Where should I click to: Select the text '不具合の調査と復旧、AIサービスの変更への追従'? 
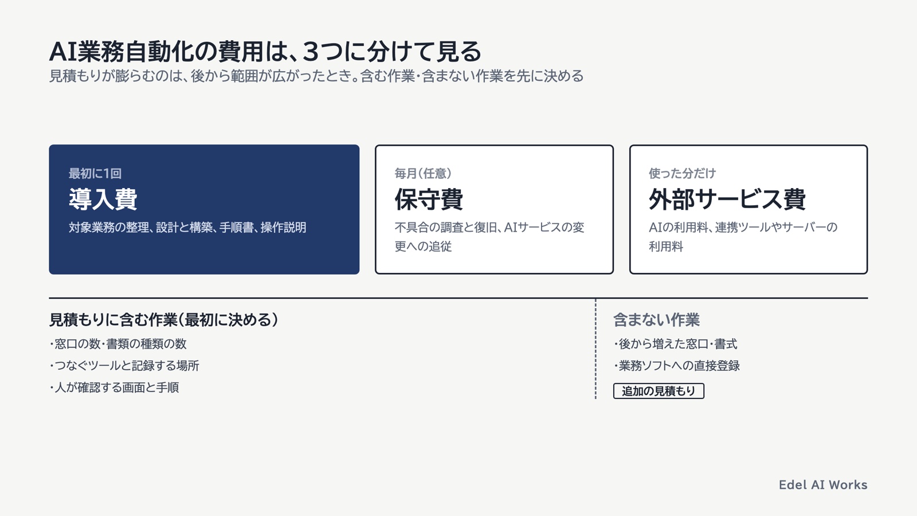(x=489, y=237)
